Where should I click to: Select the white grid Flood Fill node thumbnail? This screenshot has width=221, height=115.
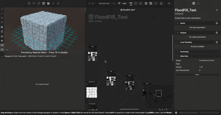91,93
